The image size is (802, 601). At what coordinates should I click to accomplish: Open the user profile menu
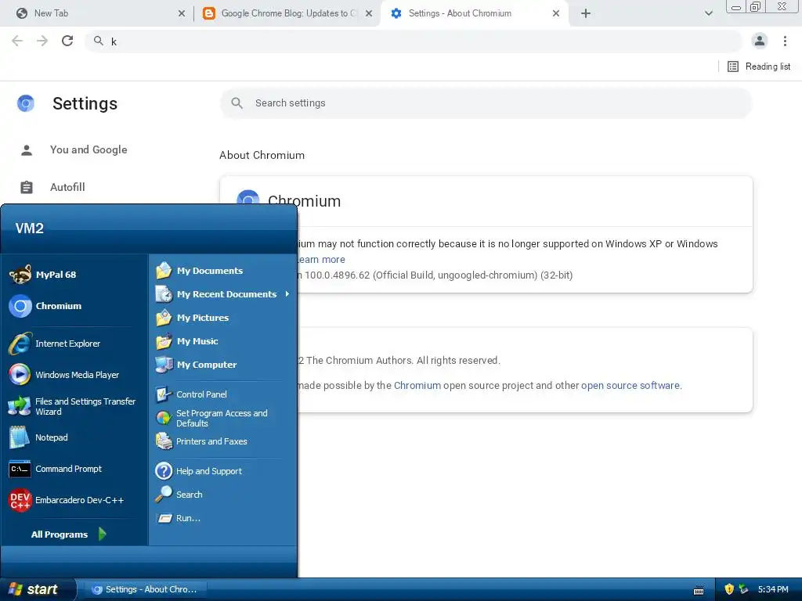coord(760,41)
